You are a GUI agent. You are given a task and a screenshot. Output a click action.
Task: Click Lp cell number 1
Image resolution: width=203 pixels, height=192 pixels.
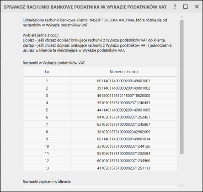click(x=47, y=81)
